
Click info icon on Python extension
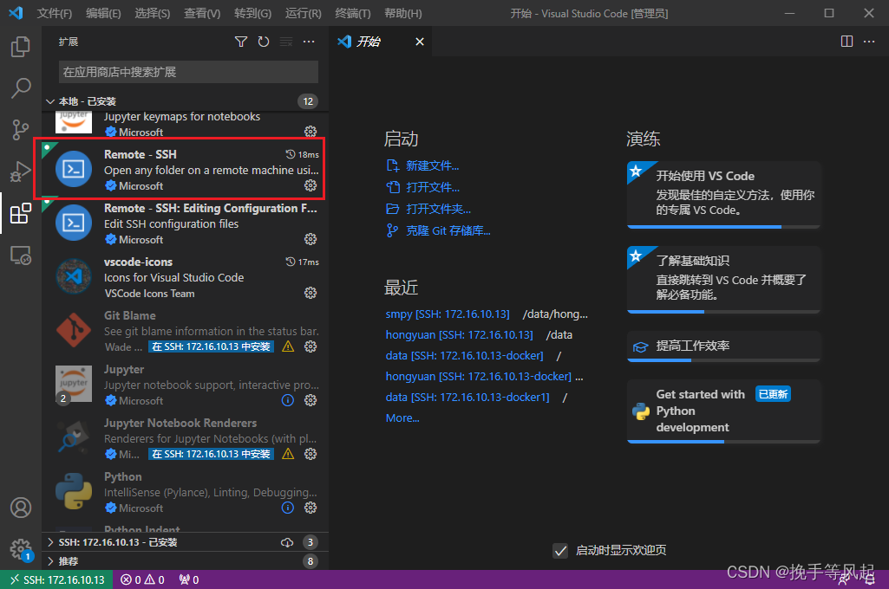pos(288,508)
